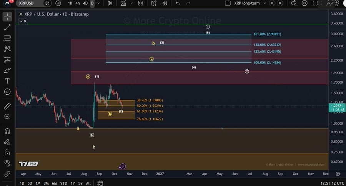Select the crosshair cursor tool
The height and width of the screenshot is (186, 346).
[7, 17]
